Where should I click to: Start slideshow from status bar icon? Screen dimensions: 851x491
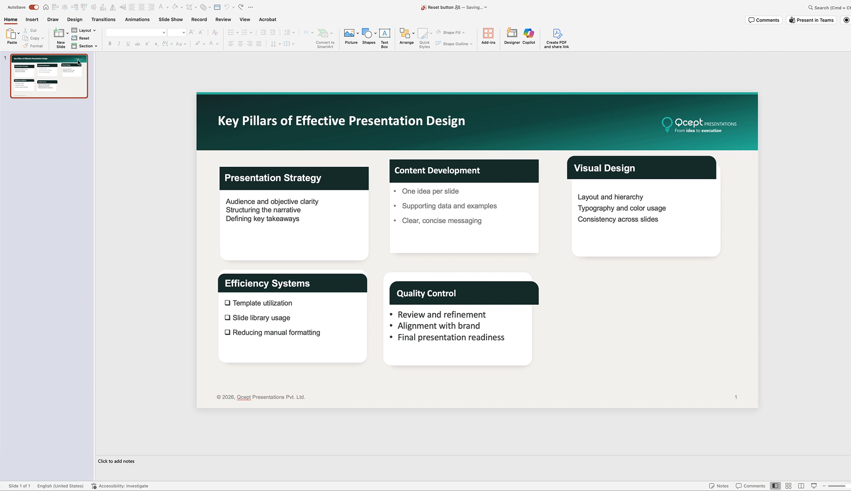(x=814, y=486)
